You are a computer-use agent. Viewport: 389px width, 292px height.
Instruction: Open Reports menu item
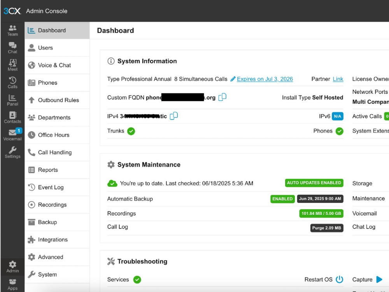point(57,170)
